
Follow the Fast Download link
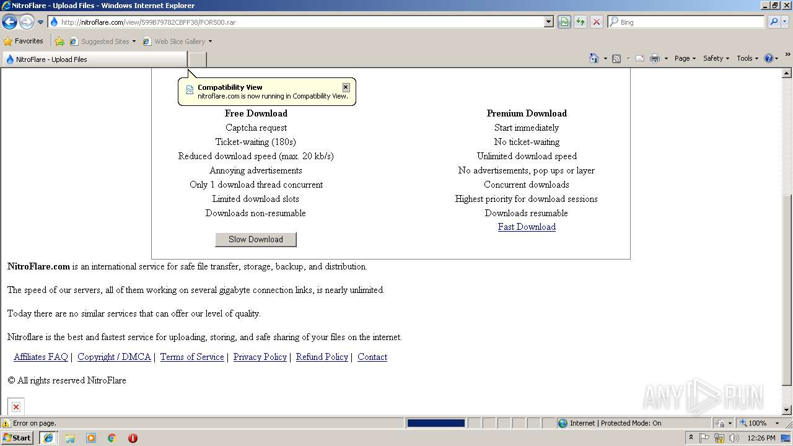pos(527,227)
